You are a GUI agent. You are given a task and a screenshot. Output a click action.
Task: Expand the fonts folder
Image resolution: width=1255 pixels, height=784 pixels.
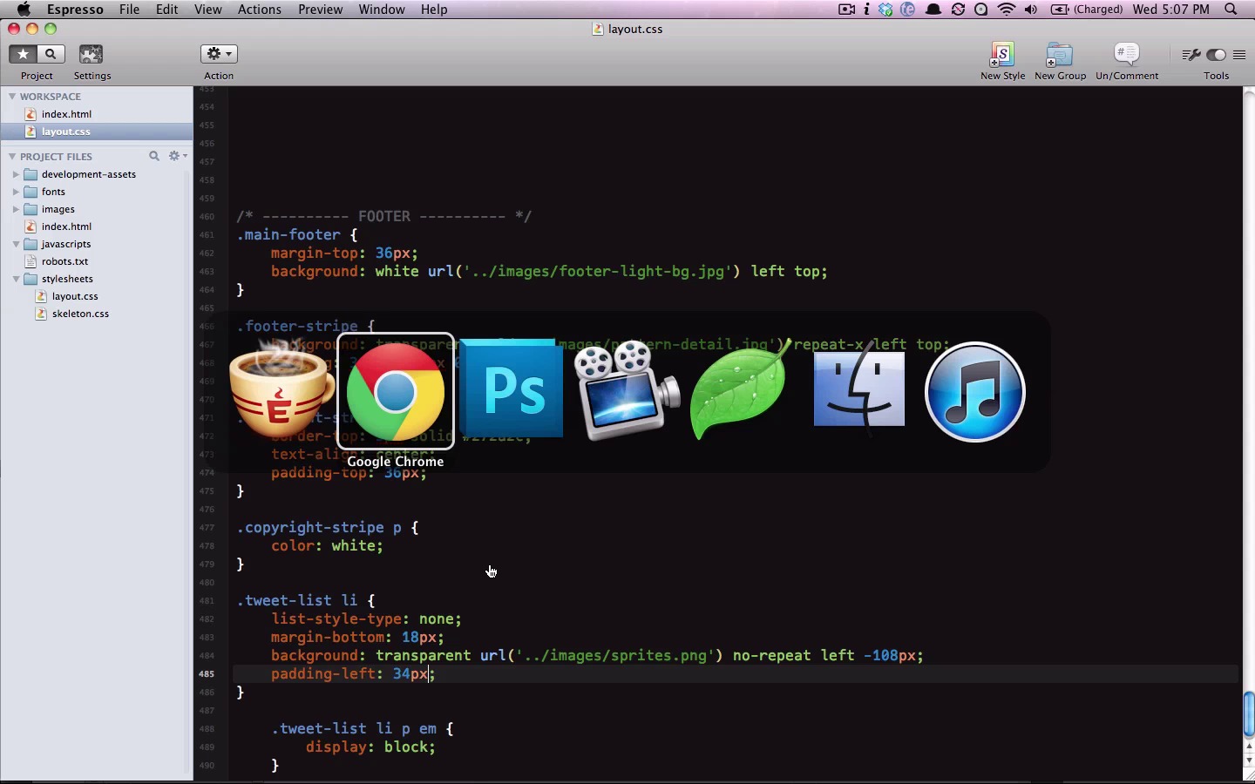click(x=16, y=192)
